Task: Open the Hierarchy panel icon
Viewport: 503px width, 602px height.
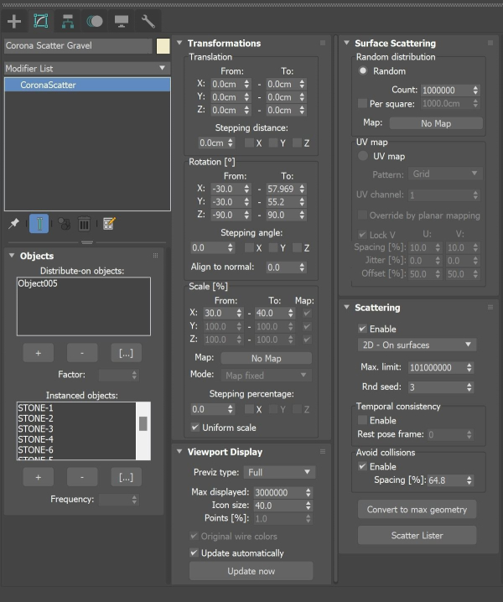Action: pyautogui.click(x=68, y=21)
